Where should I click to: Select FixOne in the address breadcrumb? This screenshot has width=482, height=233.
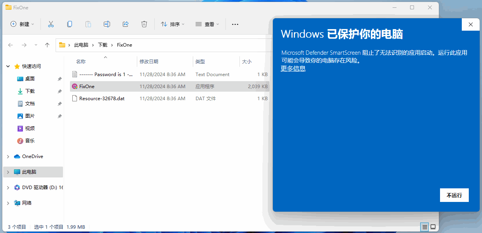(124, 45)
